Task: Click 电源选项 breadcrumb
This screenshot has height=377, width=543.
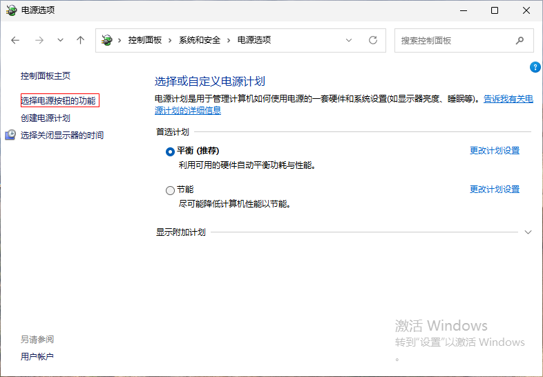Action: (254, 40)
